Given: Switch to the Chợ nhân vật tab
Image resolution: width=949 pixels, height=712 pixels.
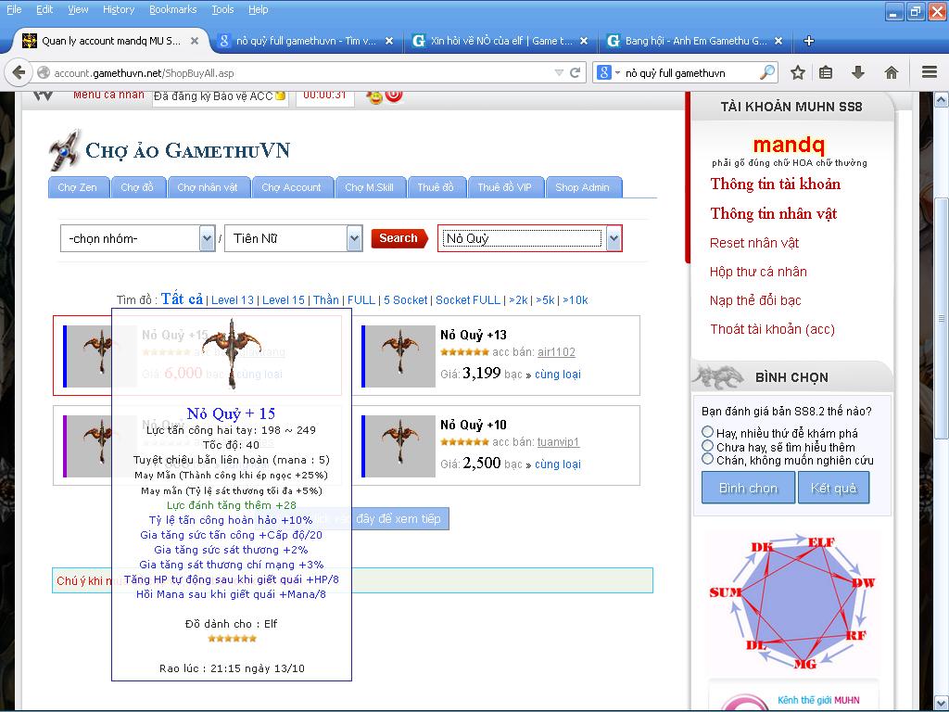Looking at the screenshot, I should click(x=208, y=187).
